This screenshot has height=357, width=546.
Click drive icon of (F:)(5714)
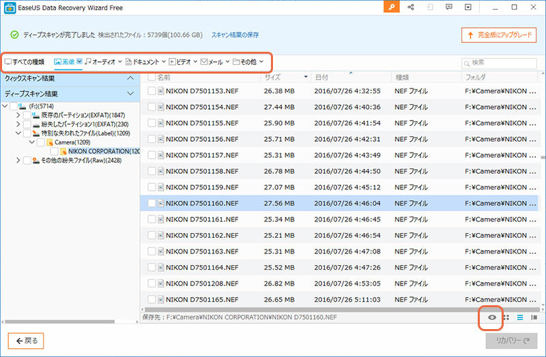coord(23,106)
